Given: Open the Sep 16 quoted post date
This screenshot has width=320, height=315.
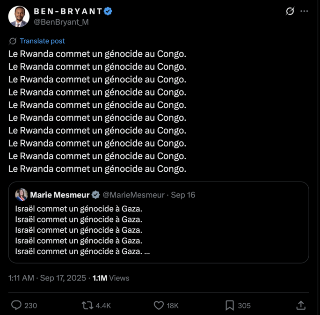Looking at the screenshot, I should click(183, 195).
